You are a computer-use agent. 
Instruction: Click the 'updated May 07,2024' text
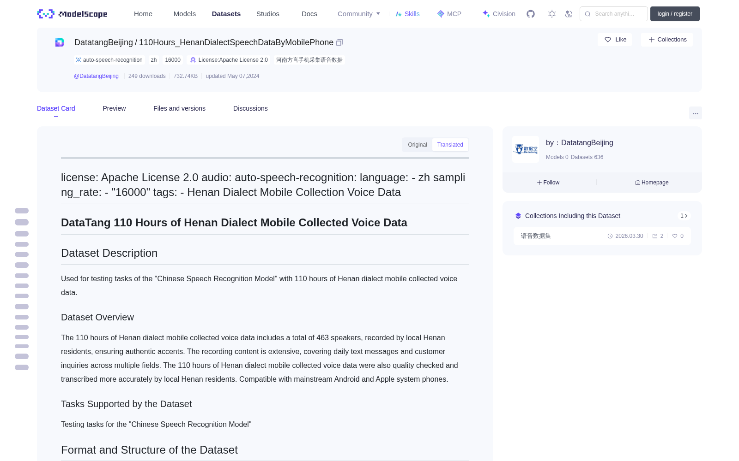232,76
